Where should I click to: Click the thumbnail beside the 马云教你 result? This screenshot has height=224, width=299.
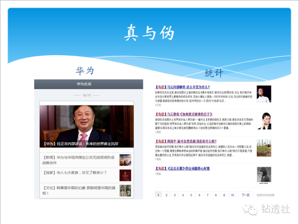pyautogui.click(x=264, y=121)
